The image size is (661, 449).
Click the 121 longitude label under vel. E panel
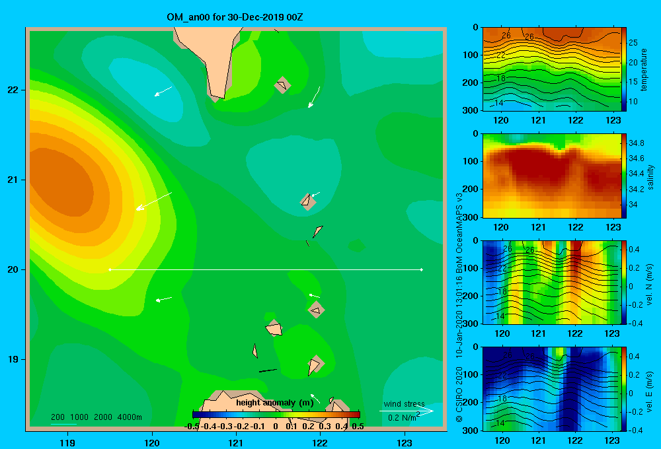click(538, 440)
